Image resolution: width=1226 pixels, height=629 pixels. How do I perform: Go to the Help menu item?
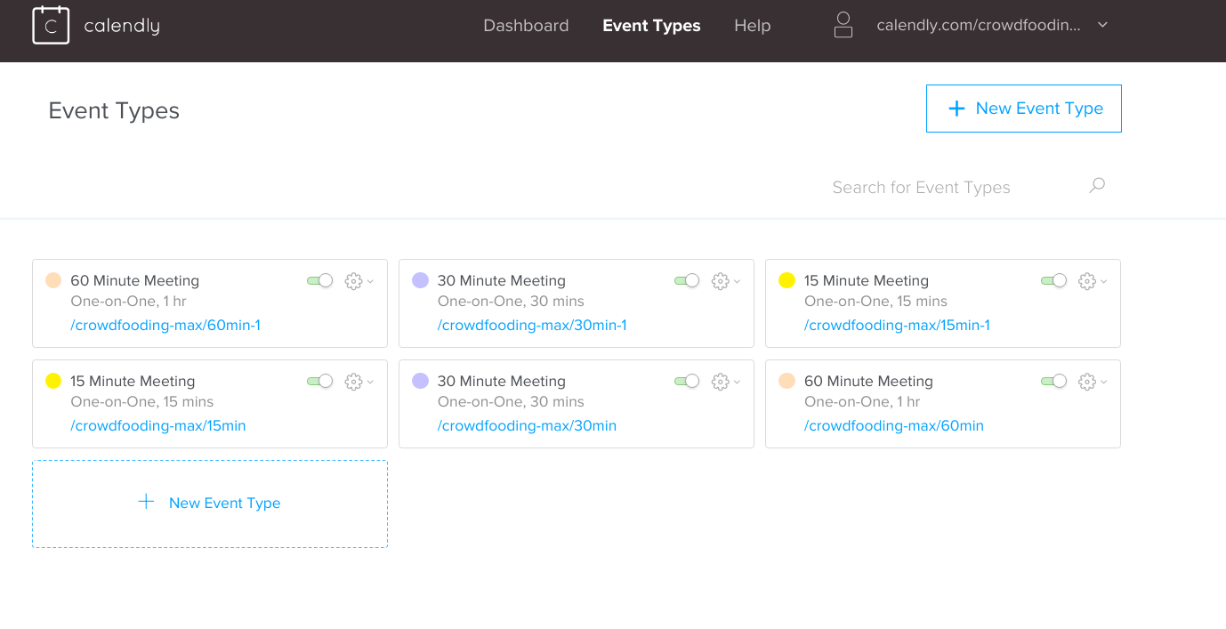click(752, 26)
